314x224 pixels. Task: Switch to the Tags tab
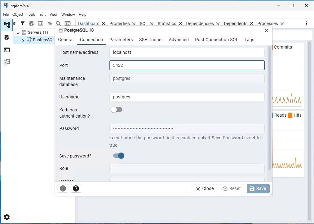(249, 40)
